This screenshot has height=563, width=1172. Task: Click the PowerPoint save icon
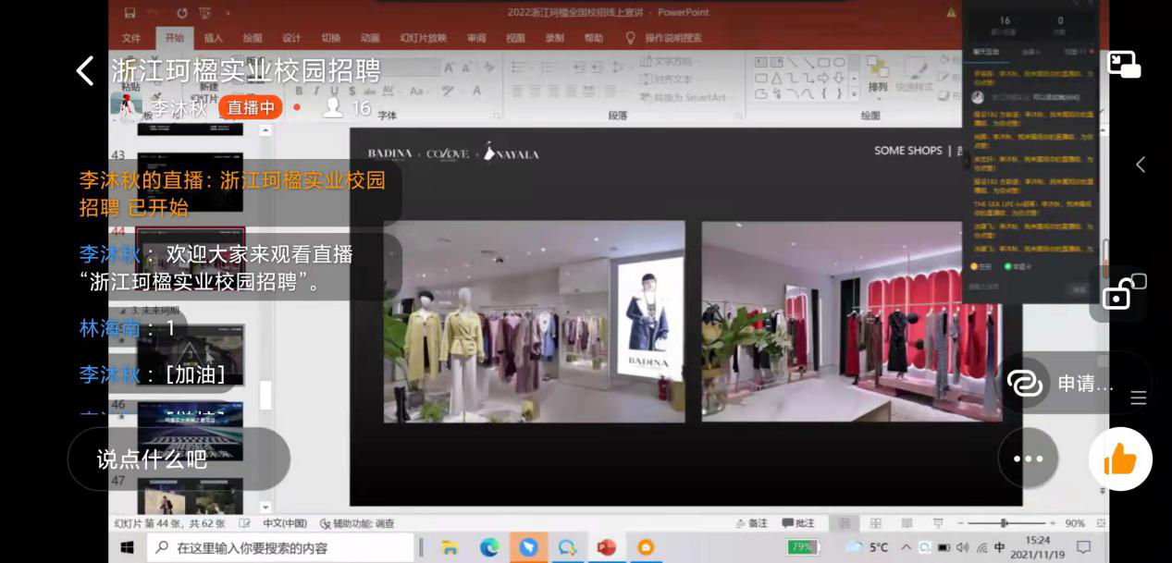(x=130, y=13)
